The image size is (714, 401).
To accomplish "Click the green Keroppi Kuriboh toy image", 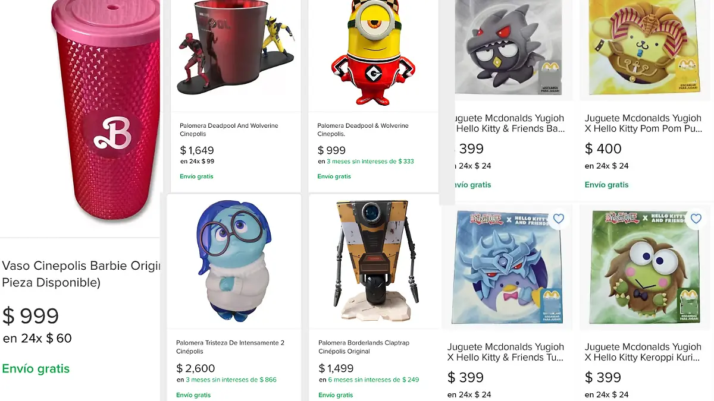I will coord(645,267).
